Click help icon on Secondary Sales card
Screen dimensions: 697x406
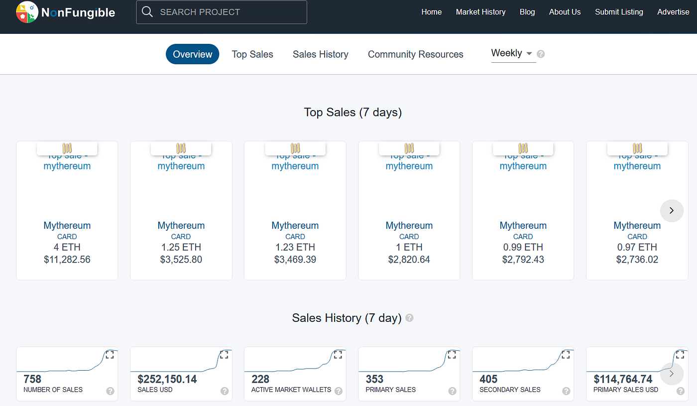point(567,391)
